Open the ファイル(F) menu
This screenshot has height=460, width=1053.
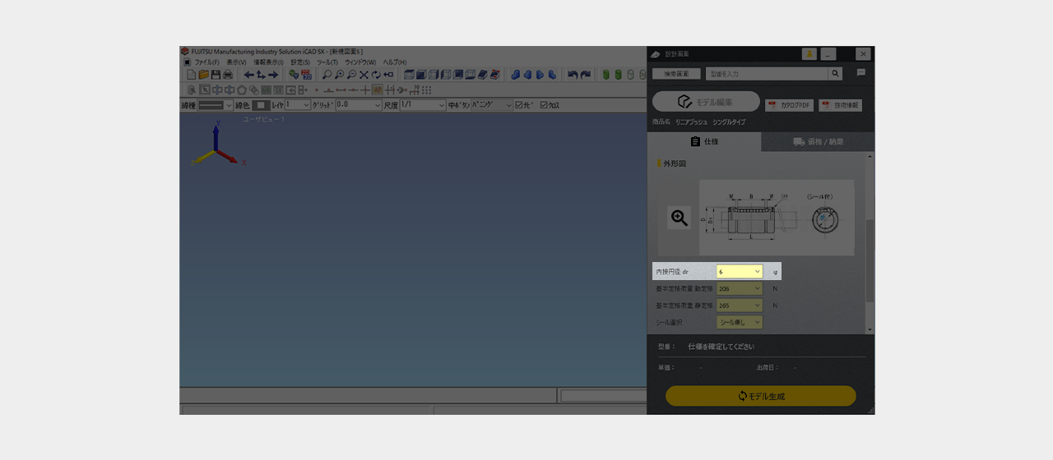click(206, 62)
